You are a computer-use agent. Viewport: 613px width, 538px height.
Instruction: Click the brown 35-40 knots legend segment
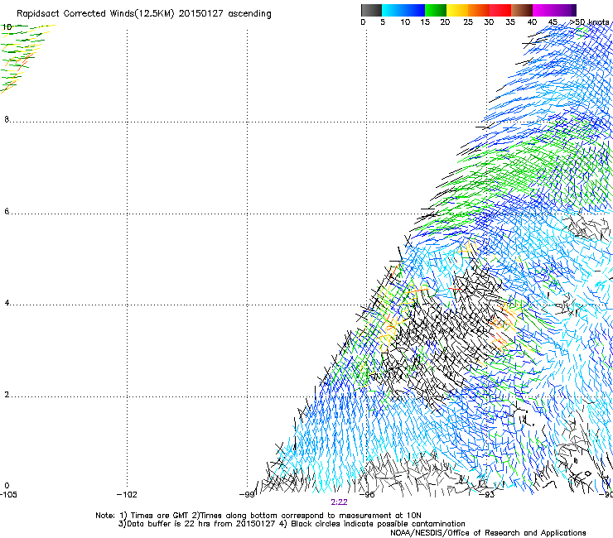(522, 10)
